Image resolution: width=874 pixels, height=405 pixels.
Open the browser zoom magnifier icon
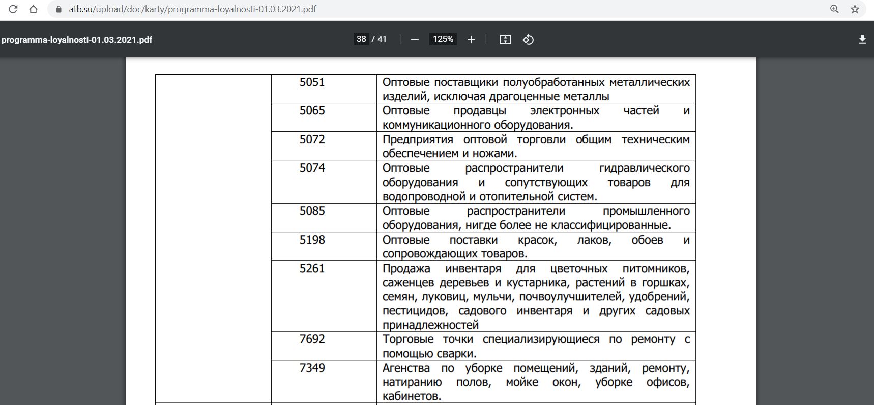[834, 9]
